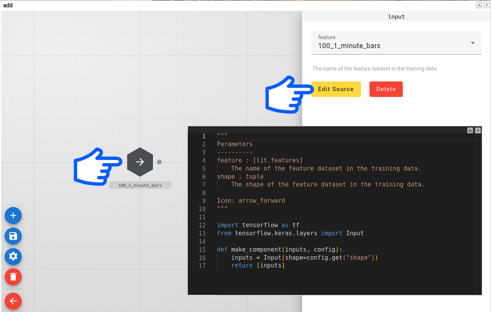The width and height of the screenshot is (491, 312).
Task: Select the arrow_forward node on the canvas
Action: [x=140, y=162]
